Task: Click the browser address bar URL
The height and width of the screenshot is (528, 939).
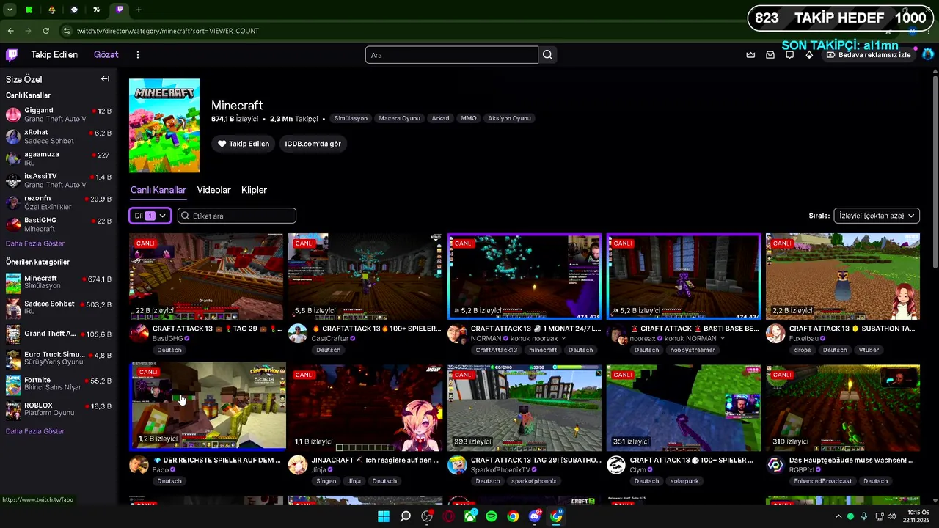Action: pos(167,31)
